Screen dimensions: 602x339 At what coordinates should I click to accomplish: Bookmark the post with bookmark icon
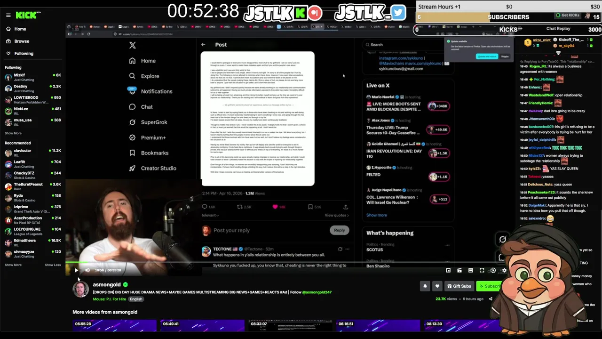[310, 207]
